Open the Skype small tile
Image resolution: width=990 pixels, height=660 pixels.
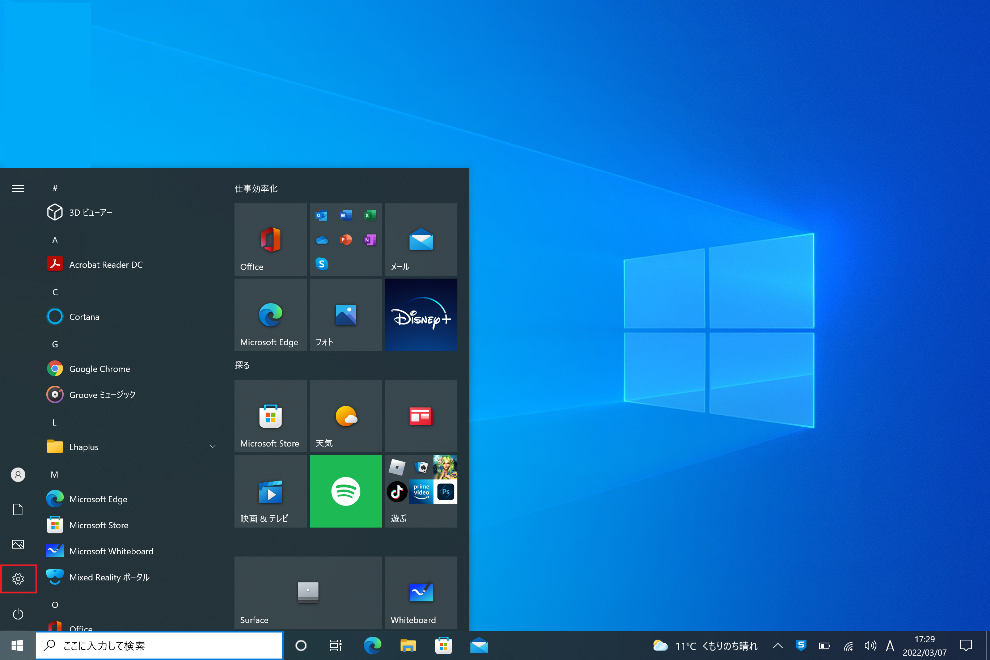[322, 264]
